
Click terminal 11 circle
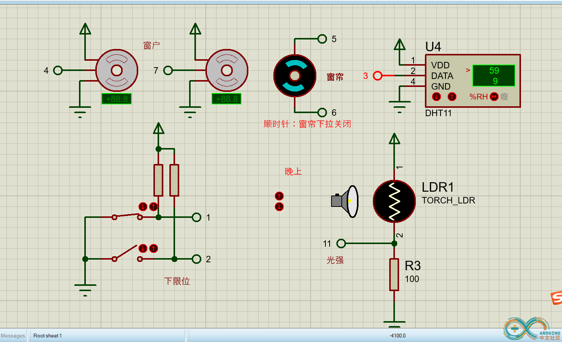341,243
